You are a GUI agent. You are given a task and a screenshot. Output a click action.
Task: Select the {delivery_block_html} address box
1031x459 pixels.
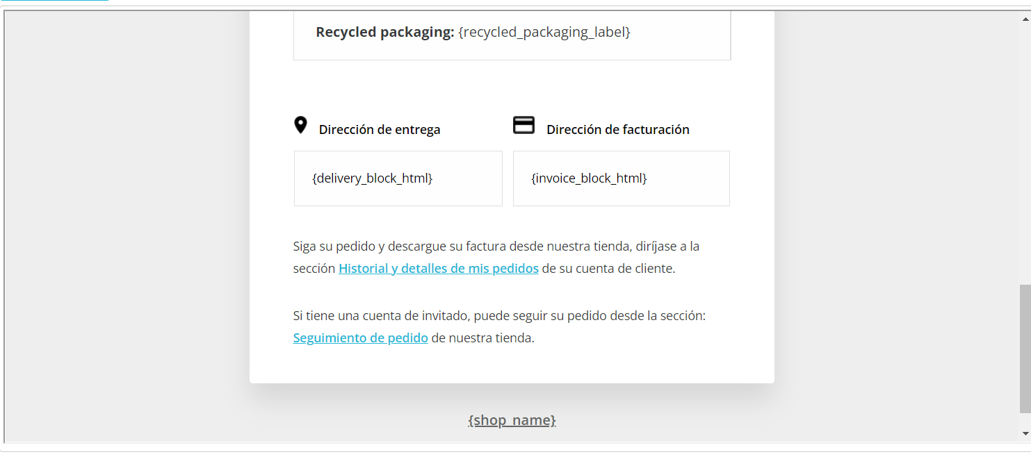click(x=398, y=178)
